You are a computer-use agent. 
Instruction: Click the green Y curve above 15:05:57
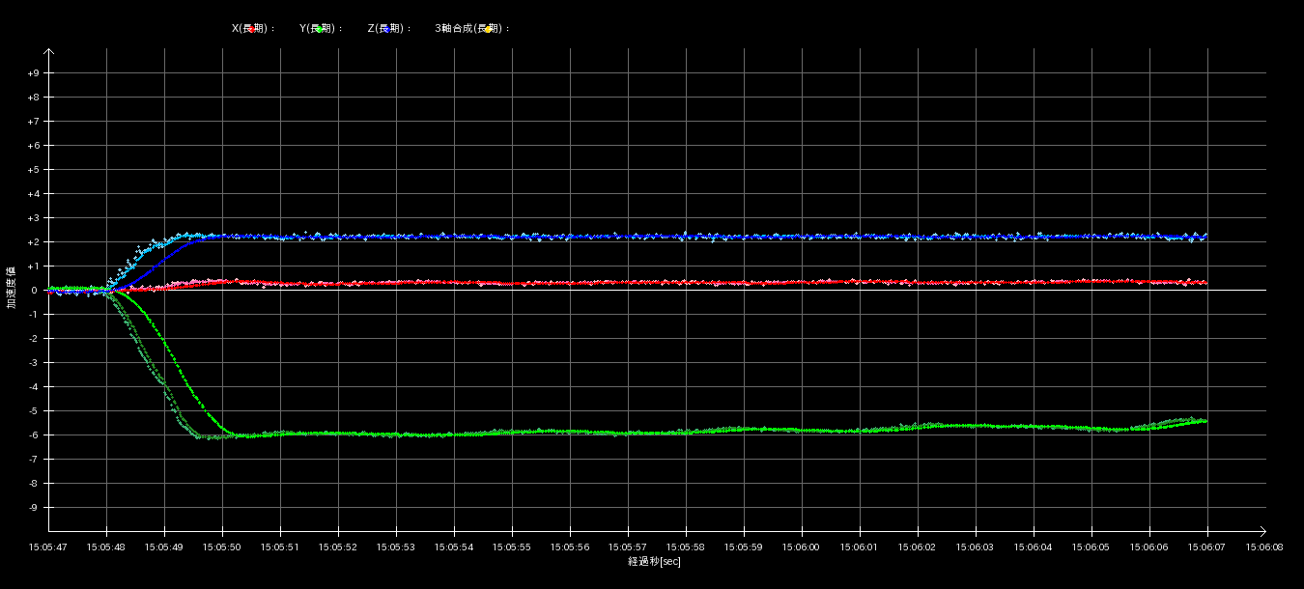pos(628,433)
